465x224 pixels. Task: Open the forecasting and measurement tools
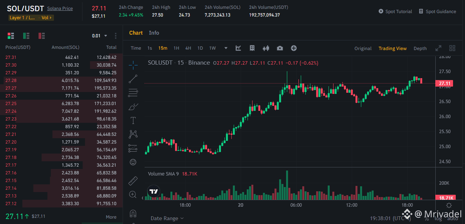pos(133,148)
